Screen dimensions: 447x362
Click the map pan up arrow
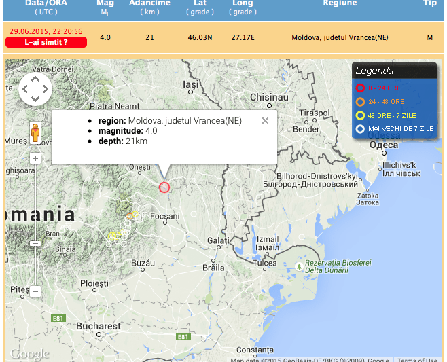(x=35, y=79)
